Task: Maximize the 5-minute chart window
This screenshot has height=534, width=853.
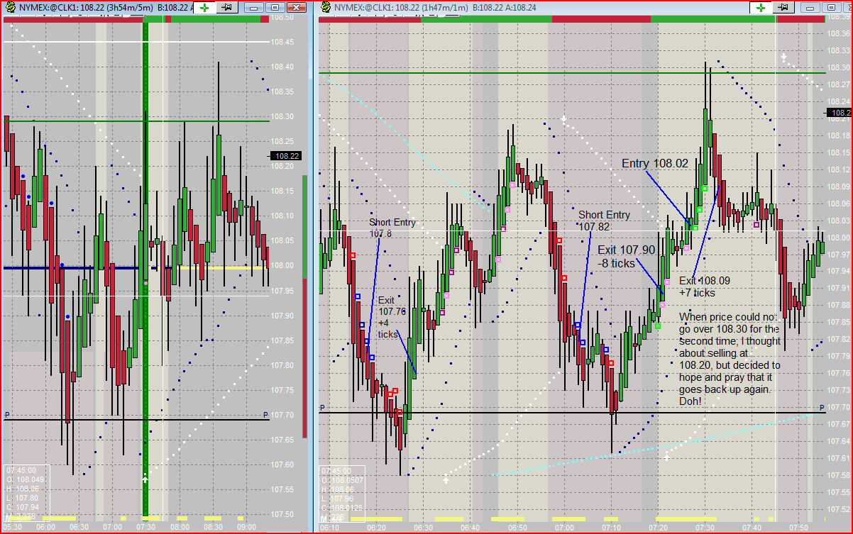Action: (x=275, y=8)
